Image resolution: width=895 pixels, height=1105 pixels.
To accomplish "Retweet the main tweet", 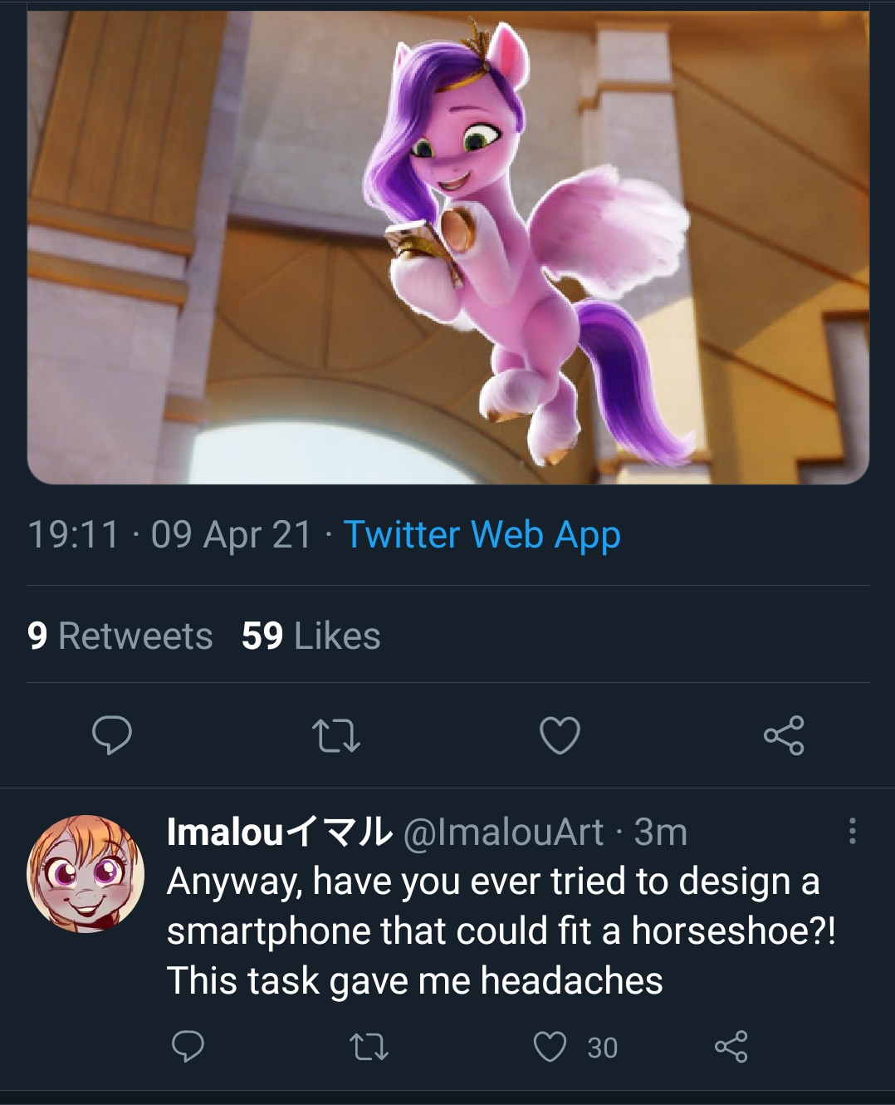I will coord(335,736).
